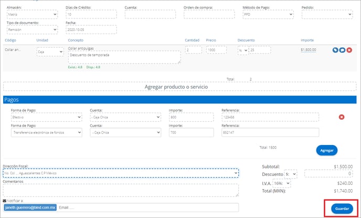Click the Total (MXN) $1,740.00 value
The image size is (361, 218).
pyautogui.click(x=343, y=191)
